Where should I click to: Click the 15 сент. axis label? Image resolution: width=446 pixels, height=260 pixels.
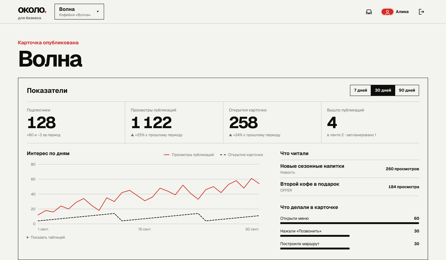tap(145, 229)
